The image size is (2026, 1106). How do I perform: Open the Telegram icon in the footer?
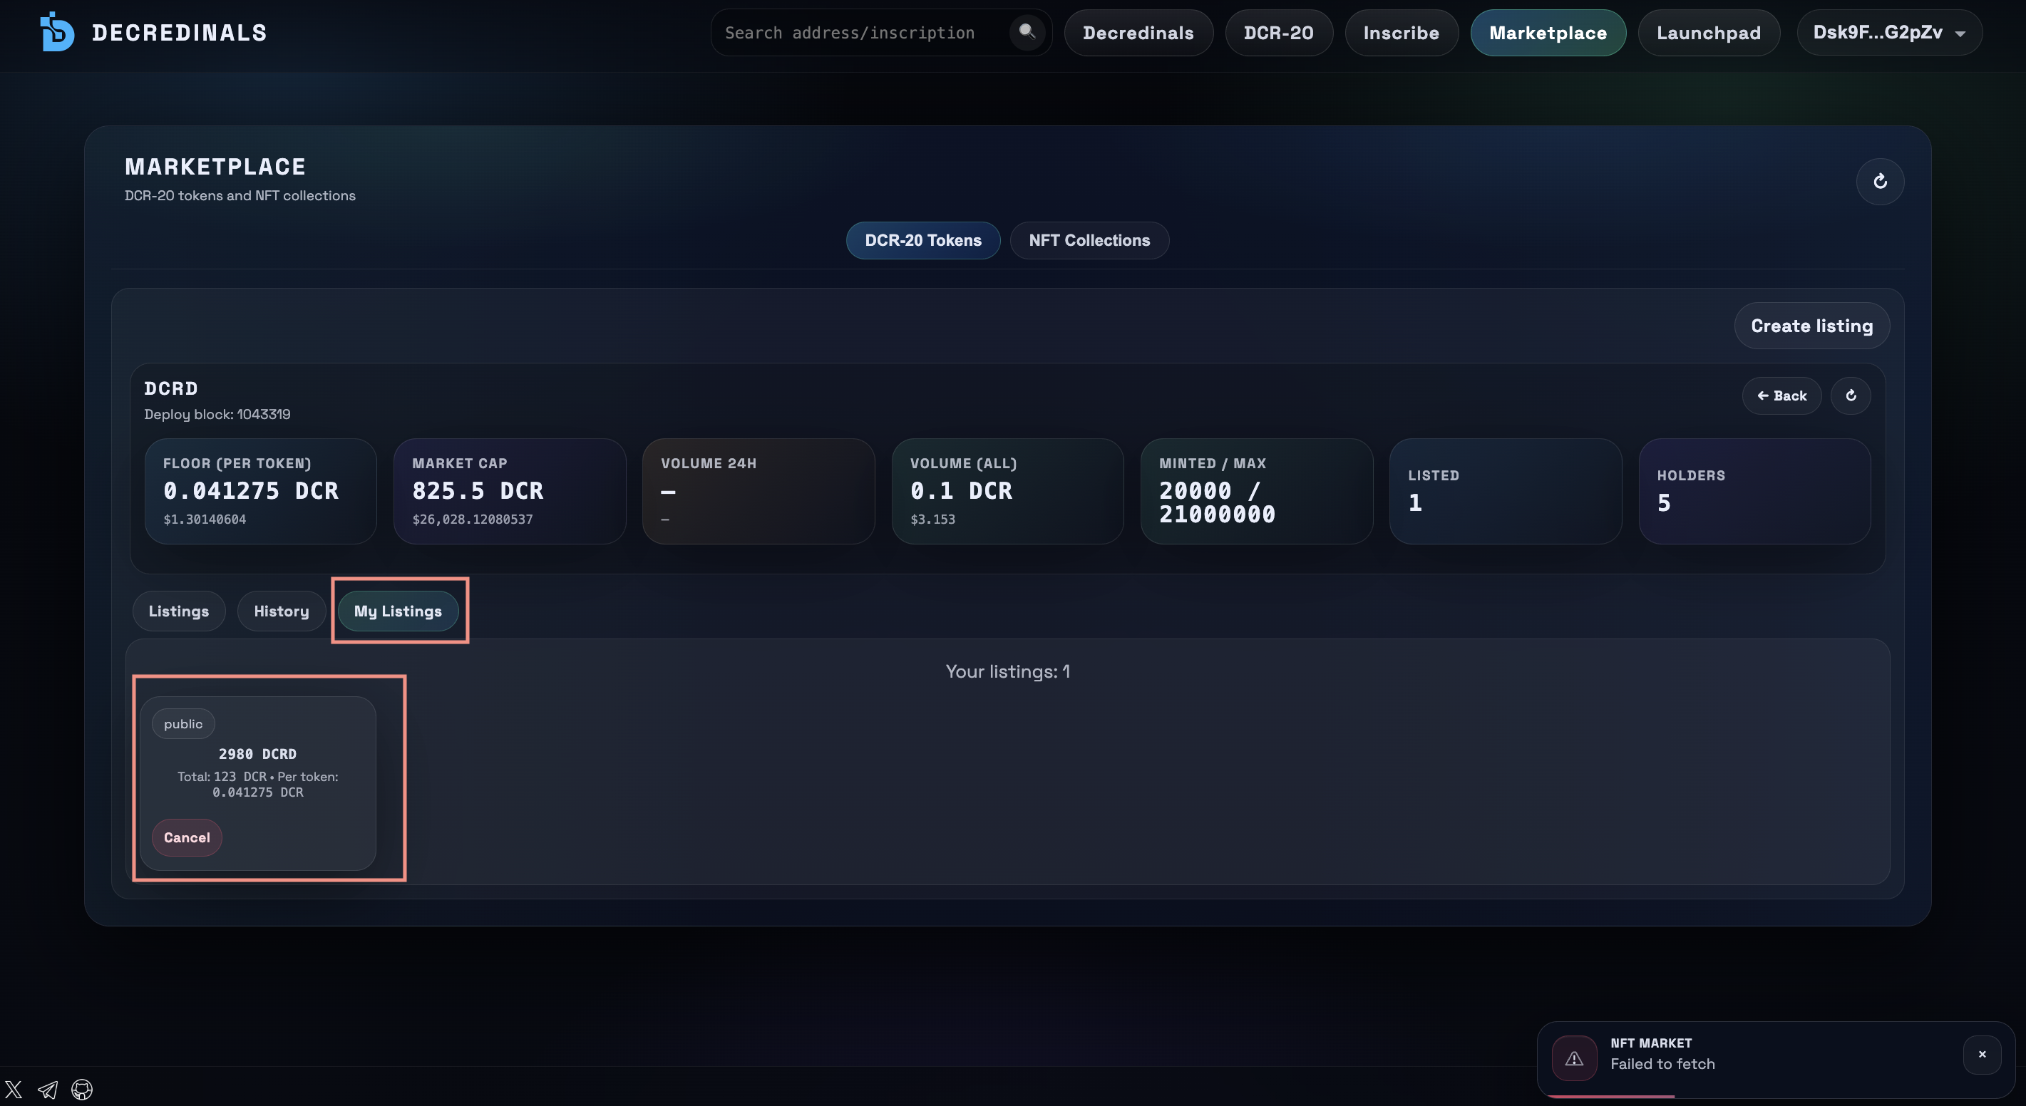47,1090
